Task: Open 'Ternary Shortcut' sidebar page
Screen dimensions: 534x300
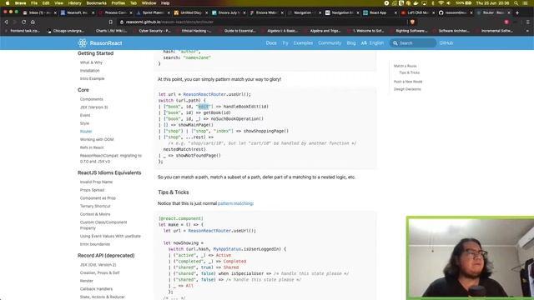Action: [95, 206]
